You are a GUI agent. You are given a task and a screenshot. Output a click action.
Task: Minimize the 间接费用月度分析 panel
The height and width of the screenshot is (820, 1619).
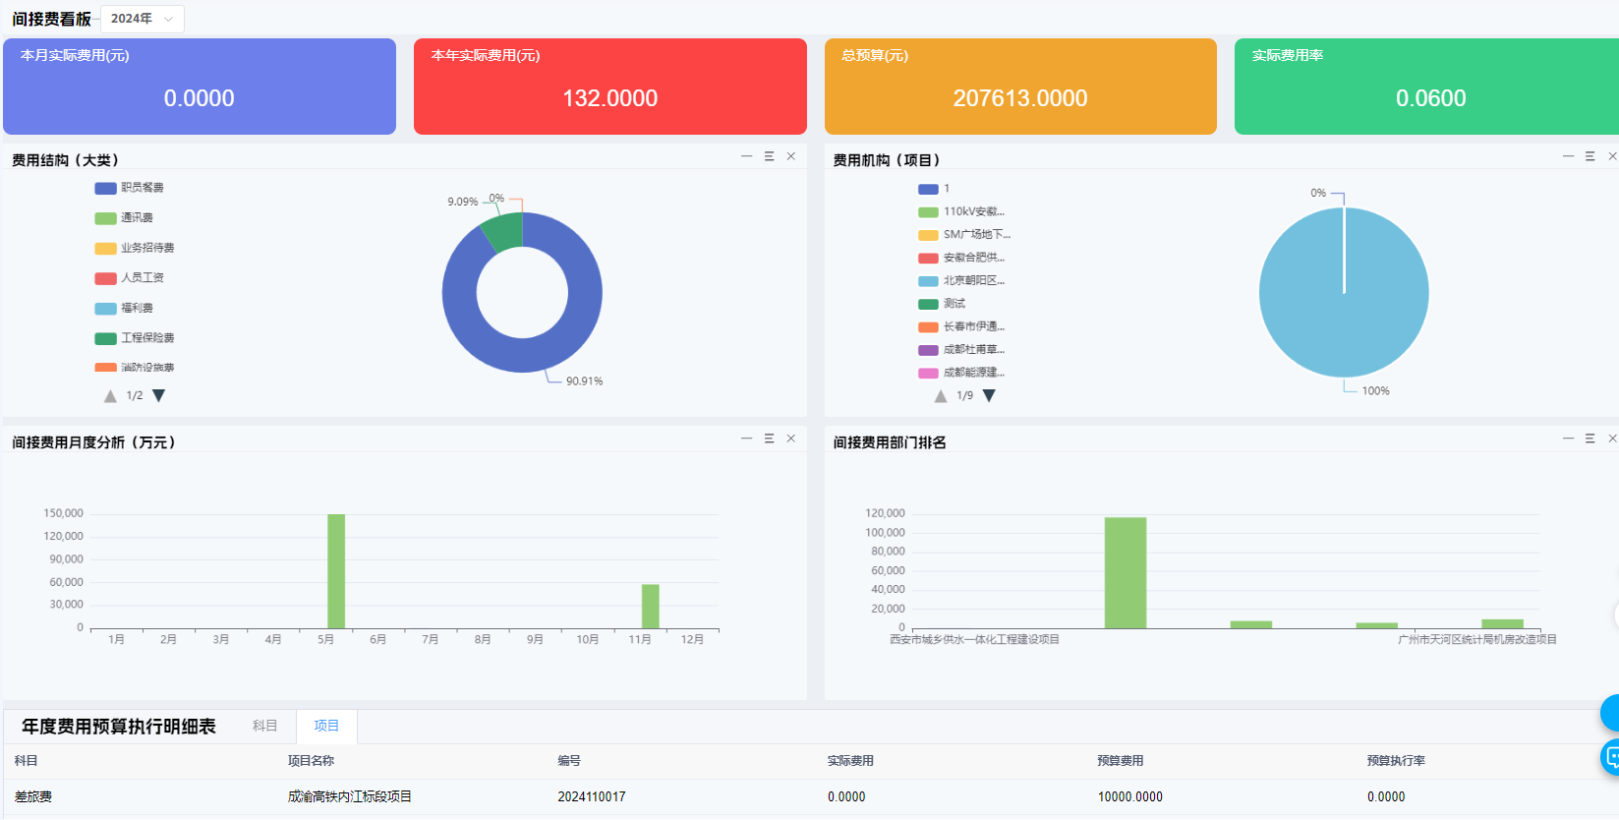tap(747, 439)
